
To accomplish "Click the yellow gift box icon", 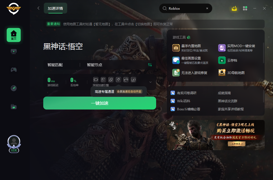I will pos(234,8).
